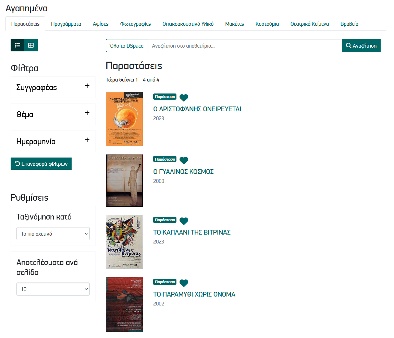Switch to the Φωτογραφίες tab
The image size is (394, 338).
[135, 24]
